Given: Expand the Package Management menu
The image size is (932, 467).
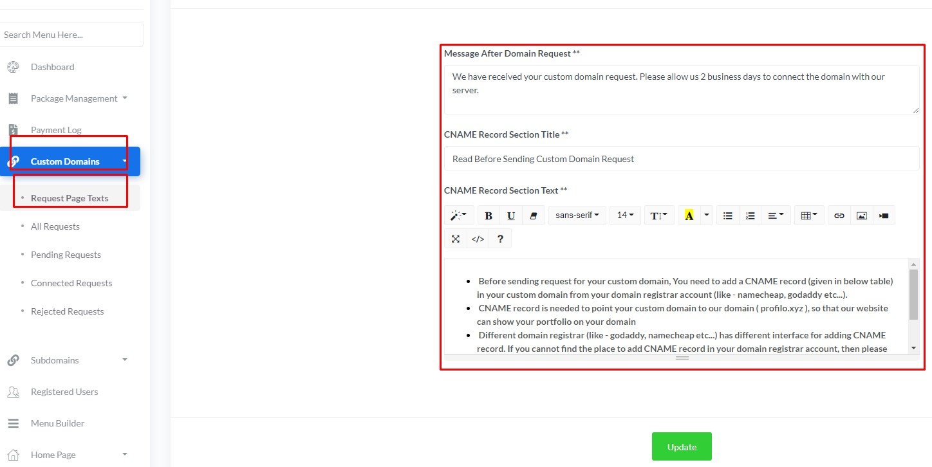Looking at the screenshot, I should pos(74,98).
